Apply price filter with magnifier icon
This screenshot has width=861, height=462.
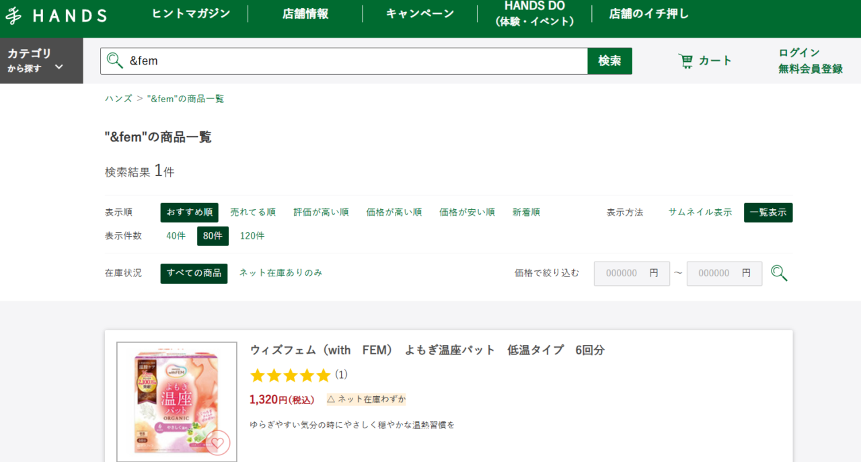[779, 273]
